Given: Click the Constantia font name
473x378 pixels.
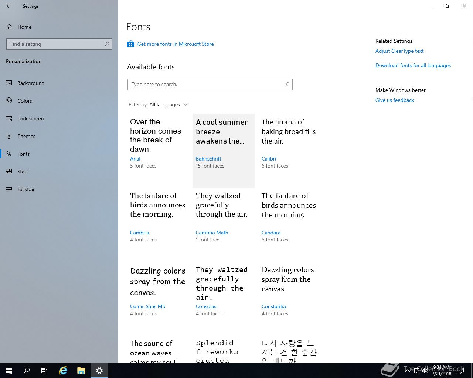Looking at the screenshot, I should pyautogui.click(x=274, y=306).
